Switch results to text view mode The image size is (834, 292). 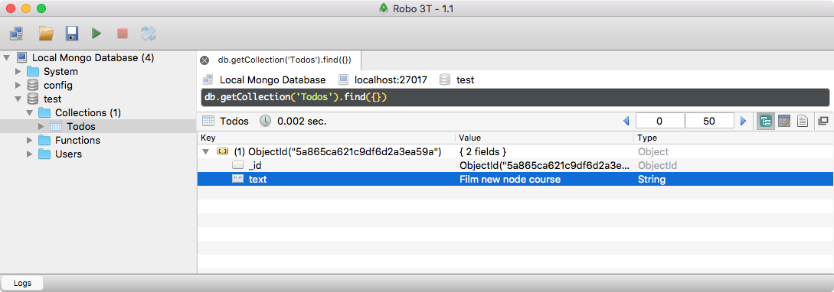pyautogui.click(x=802, y=121)
